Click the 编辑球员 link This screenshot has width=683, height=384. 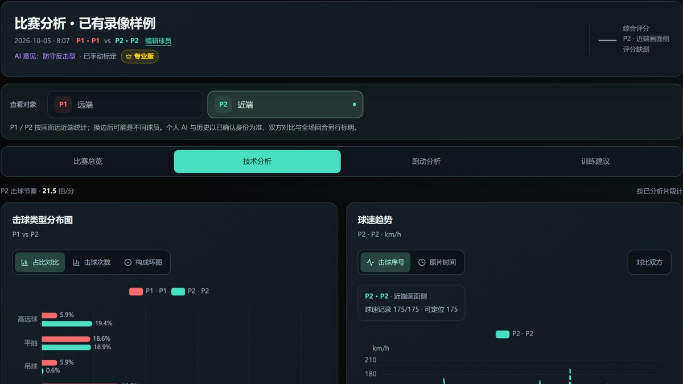158,41
